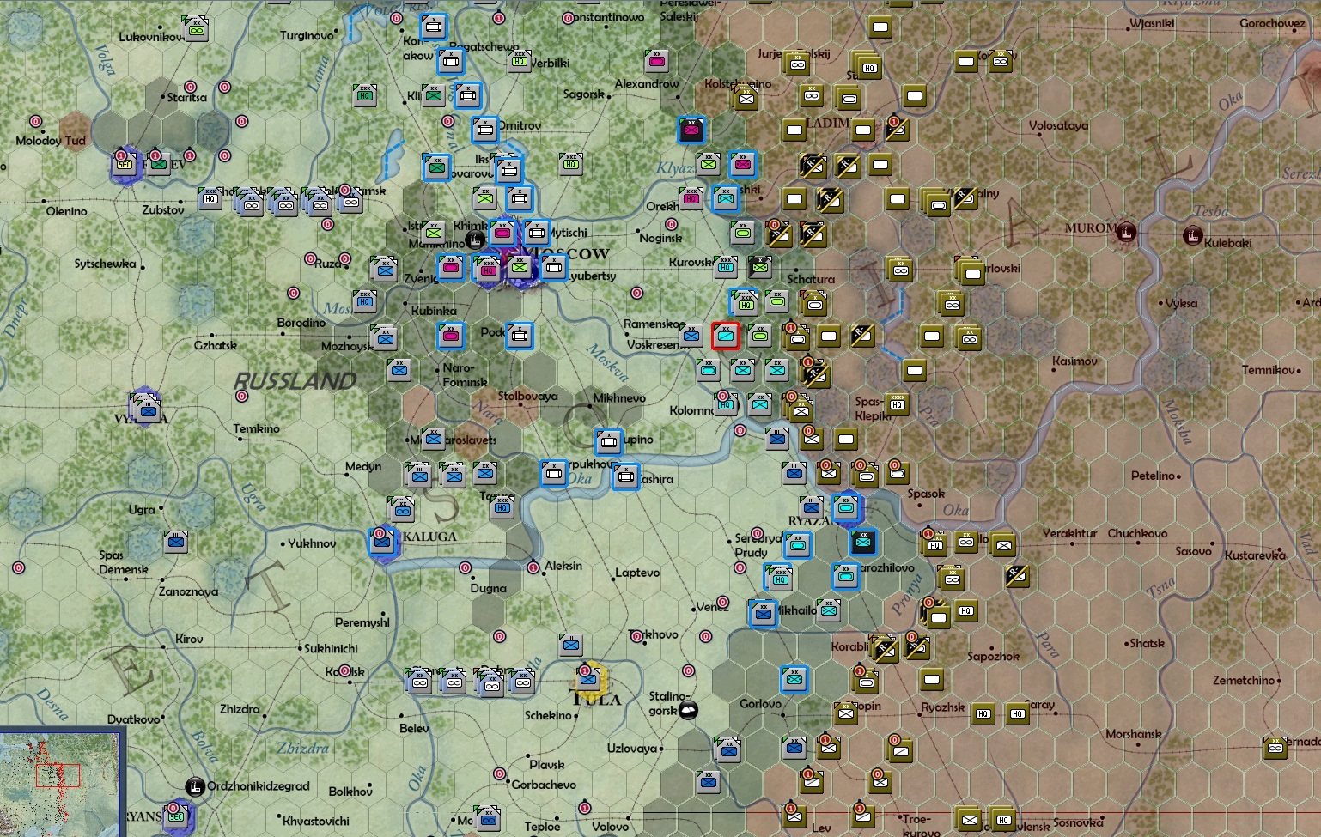Image resolution: width=1321 pixels, height=837 pixels.
Task: Select the HQ counter near Kurovskoe
Action: 726,267
